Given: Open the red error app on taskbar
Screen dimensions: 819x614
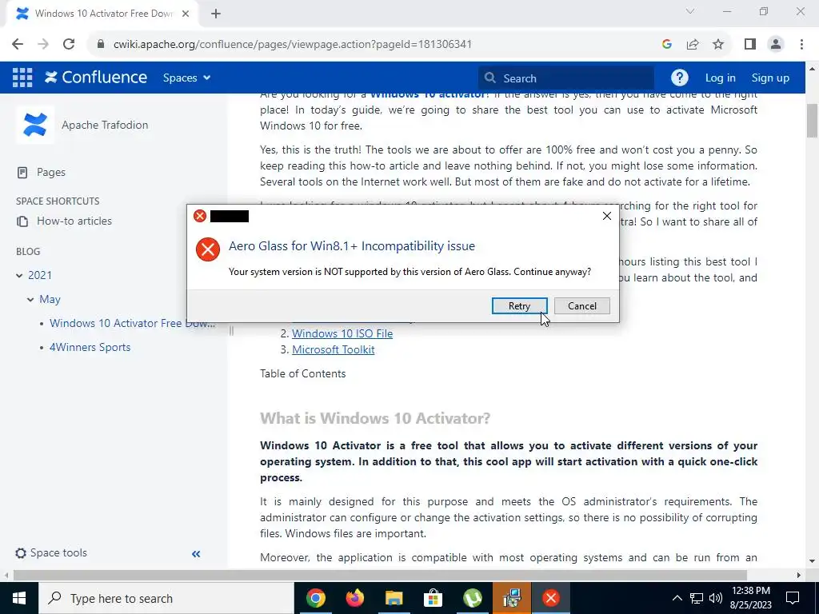Looking at the screenshot, I should coord(550,598).
